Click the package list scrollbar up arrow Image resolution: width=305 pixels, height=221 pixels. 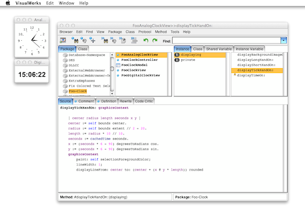click(x=112, y=55)
